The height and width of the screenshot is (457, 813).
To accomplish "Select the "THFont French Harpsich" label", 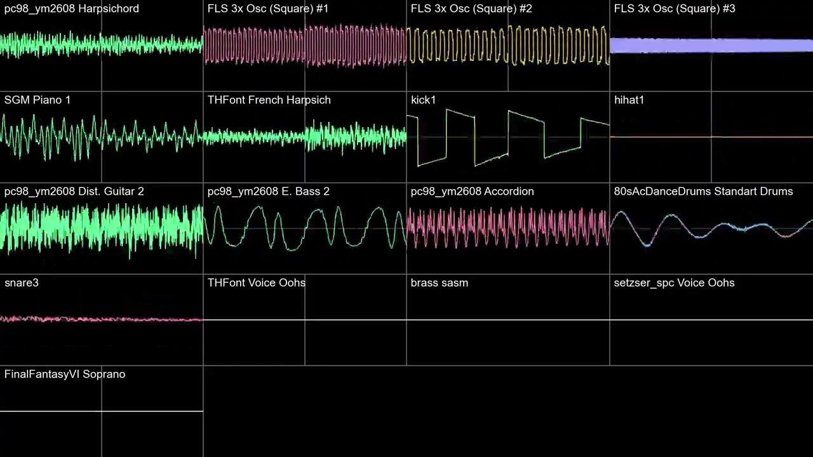I will tap(269, 100).
